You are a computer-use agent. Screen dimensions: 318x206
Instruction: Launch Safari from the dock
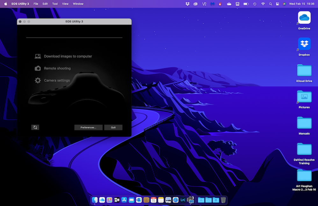pyautogui.click(x=176, y=200)
